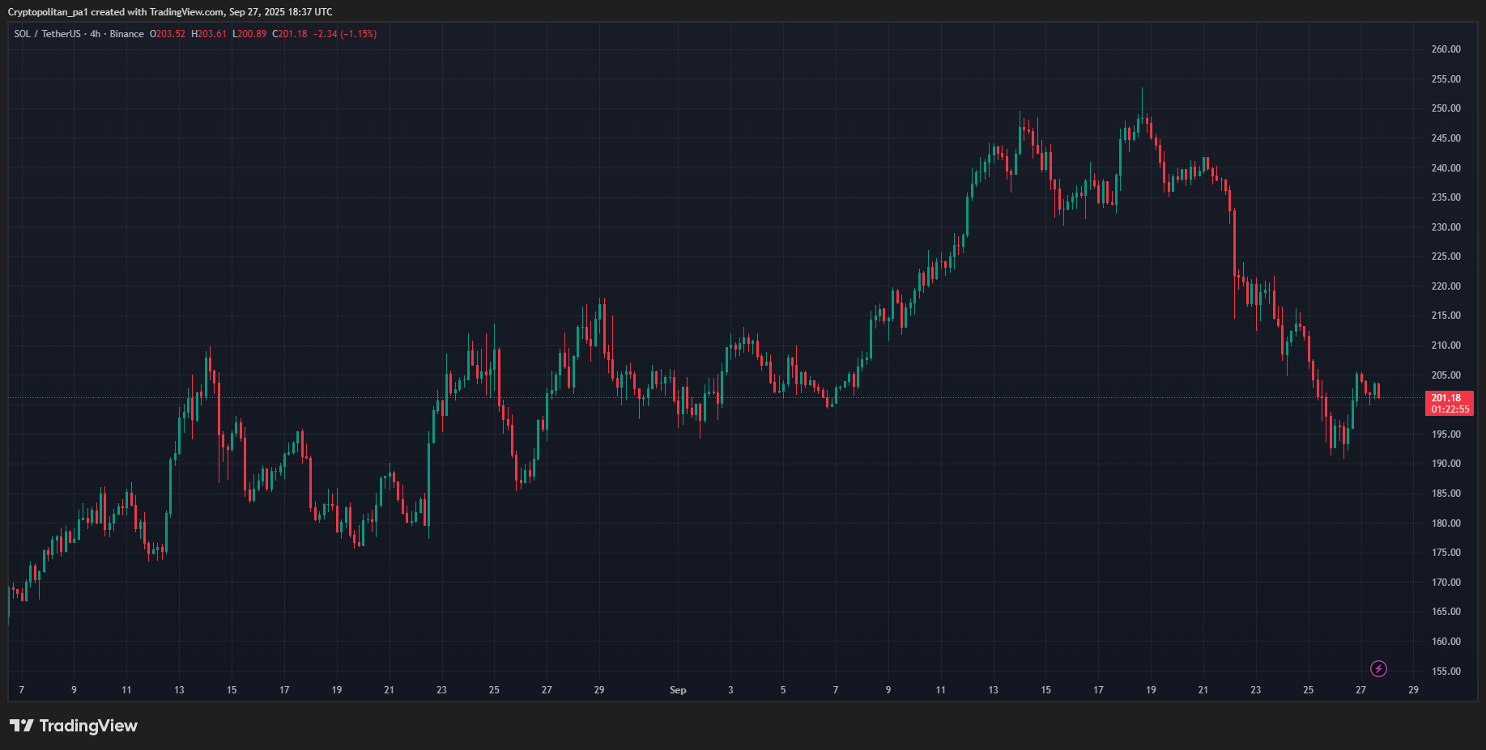Click the Binance exchange label
This screenshot has height=750, width=1486.
click(127, 34)
